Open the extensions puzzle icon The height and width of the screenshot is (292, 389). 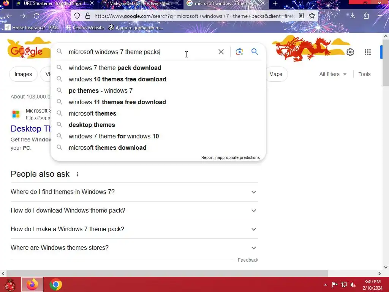pyautogui.click(x=367, y=16)
